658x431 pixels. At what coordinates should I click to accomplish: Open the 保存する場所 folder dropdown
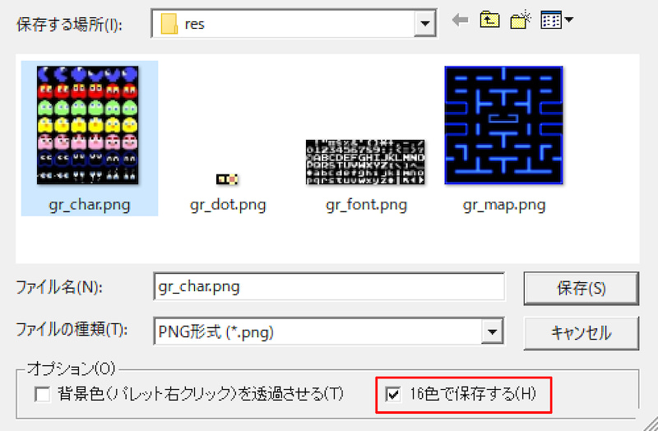[424, 24]
